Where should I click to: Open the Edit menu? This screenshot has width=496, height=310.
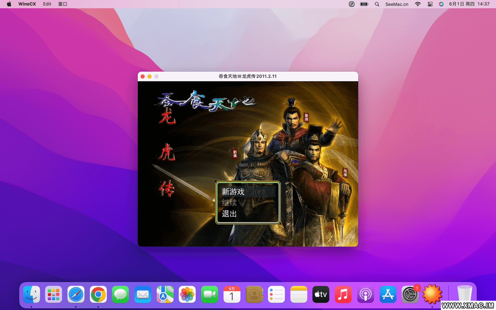pos(47,4)
